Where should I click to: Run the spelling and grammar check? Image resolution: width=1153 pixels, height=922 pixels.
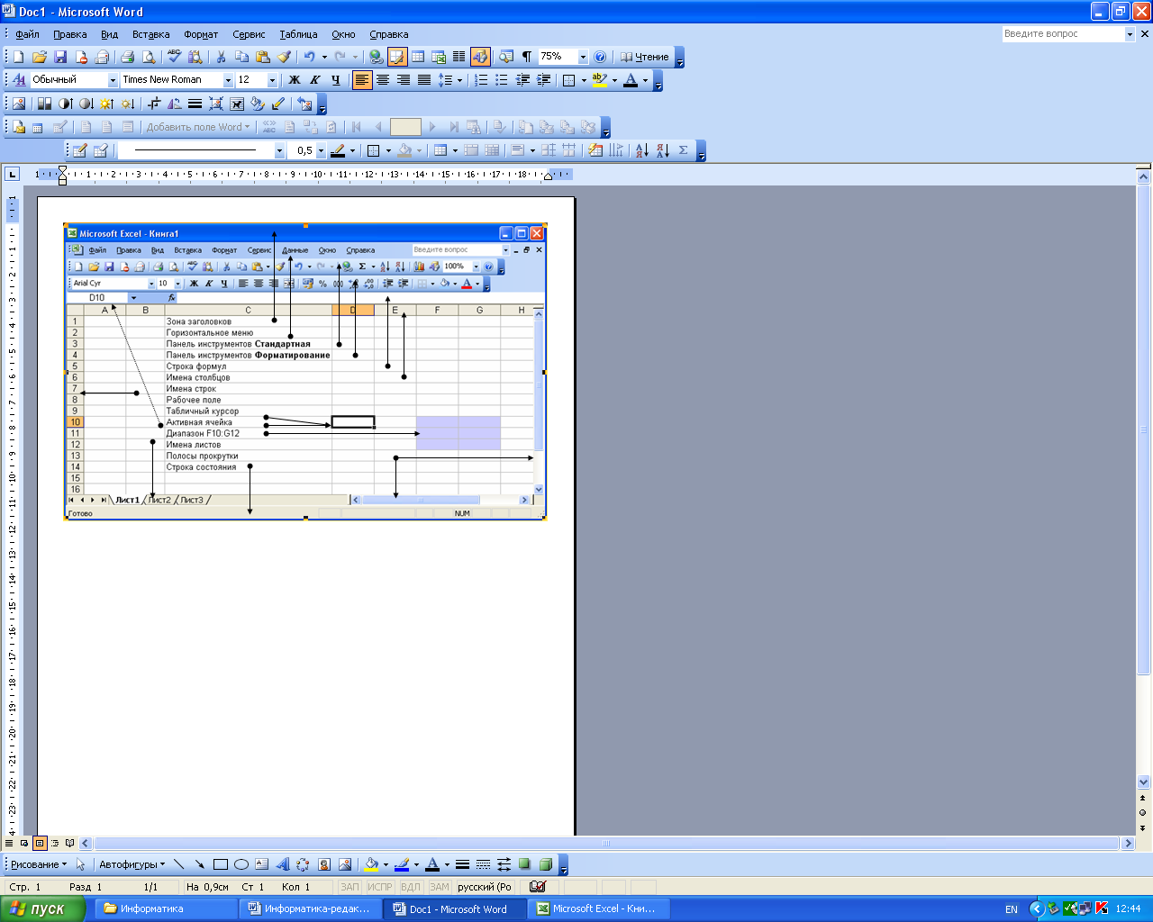174,57
